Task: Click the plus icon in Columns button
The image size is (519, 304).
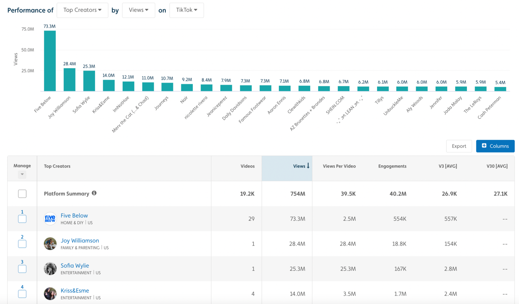Action: (484, 146)
